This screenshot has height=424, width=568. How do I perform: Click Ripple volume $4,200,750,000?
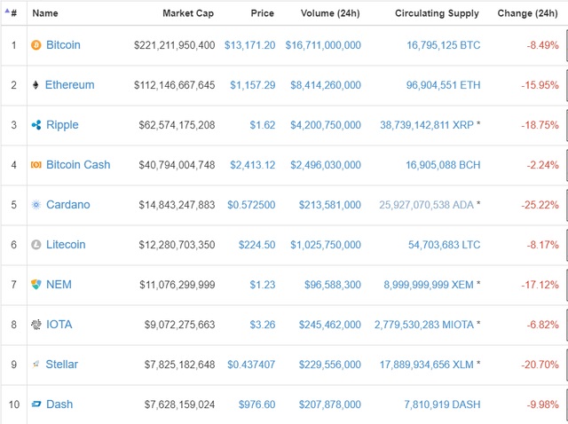326,125
